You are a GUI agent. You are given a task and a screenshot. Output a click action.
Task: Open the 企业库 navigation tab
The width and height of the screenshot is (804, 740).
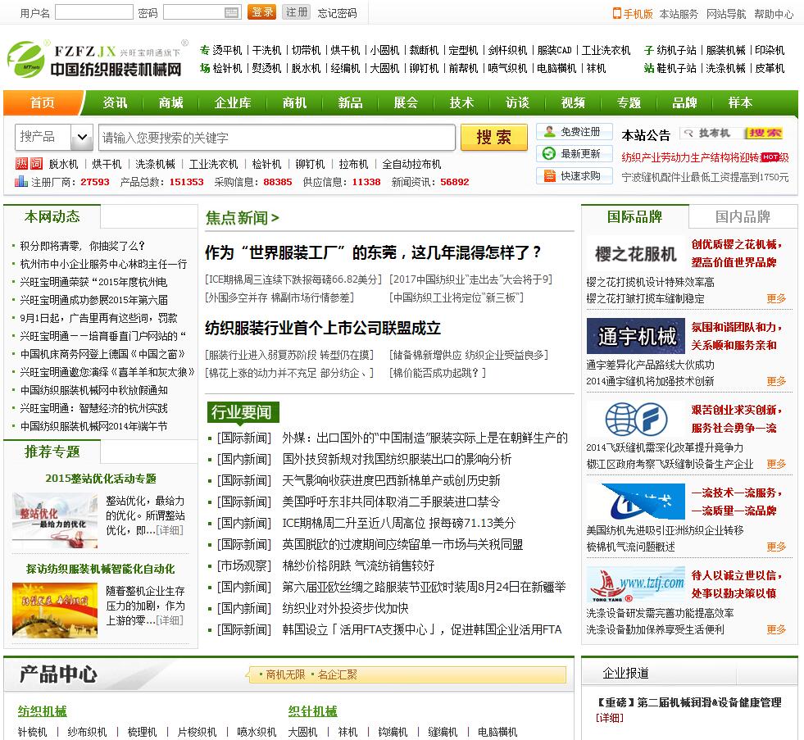(232, 102)
